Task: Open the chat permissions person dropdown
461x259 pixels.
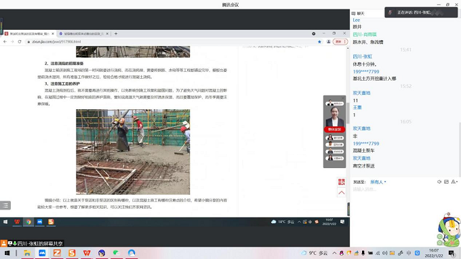Action: [x=454, y=182]
